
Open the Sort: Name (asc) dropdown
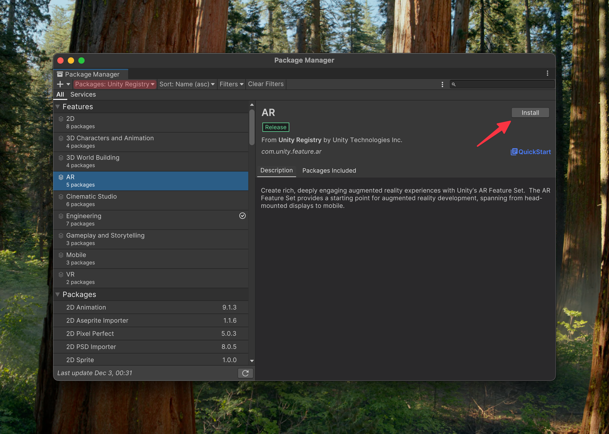(187, 84)
